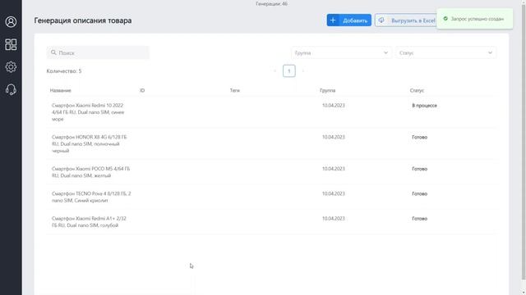Expand Статус filter via its chevron arrow
The height and width of the screenshot is (295, 526).
490,52
